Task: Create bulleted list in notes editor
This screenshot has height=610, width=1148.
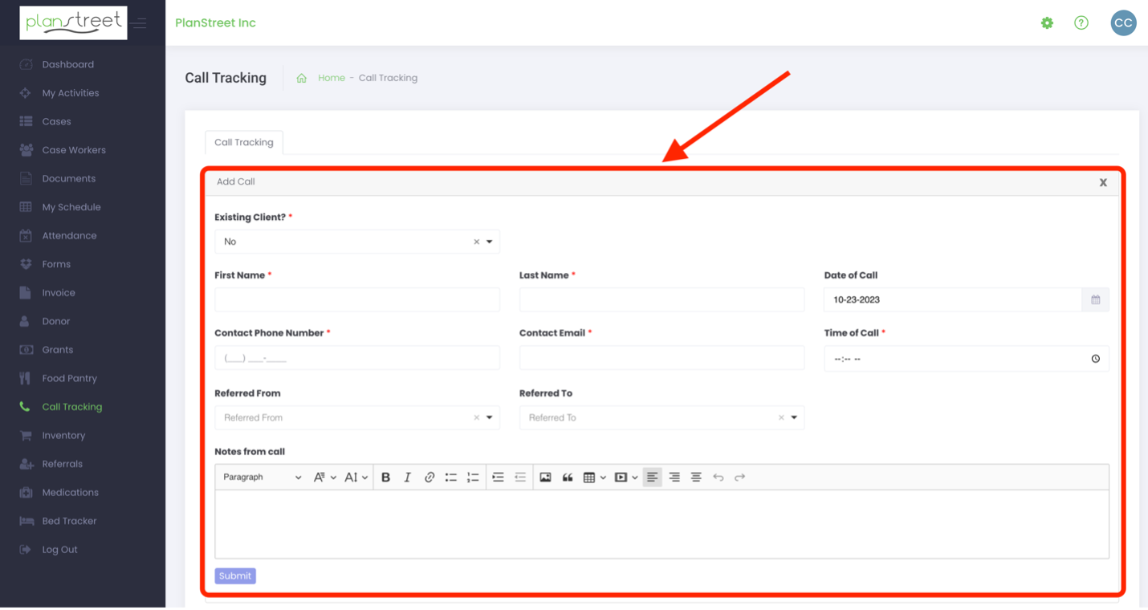Action: click(451, 478)
